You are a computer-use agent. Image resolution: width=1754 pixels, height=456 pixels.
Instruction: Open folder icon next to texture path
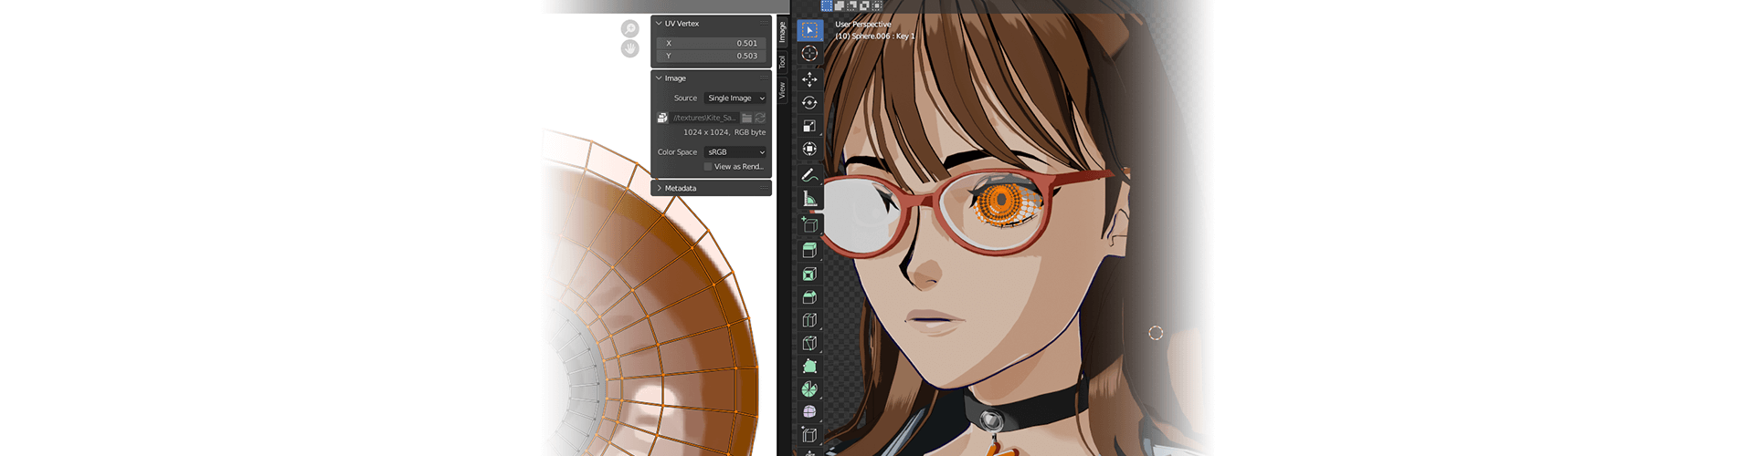(x=747, y=118)
